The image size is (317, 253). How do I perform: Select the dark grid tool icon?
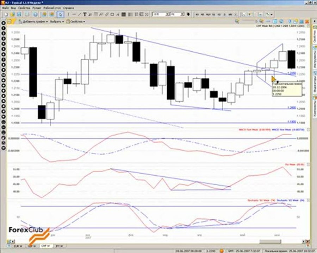[x=124, y=14]
